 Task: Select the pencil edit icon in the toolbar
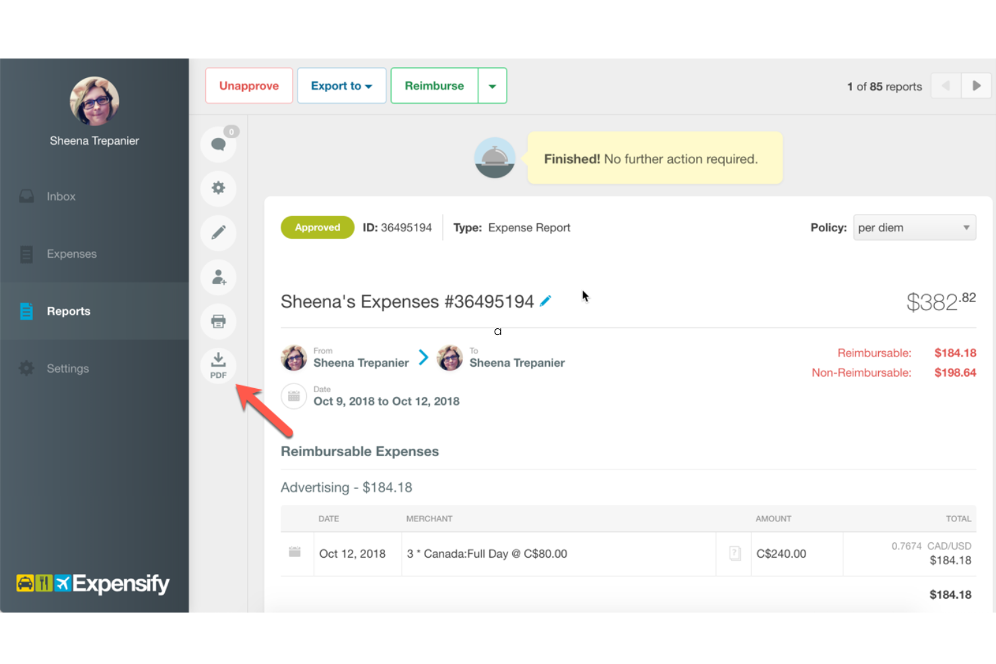(218, 233)
